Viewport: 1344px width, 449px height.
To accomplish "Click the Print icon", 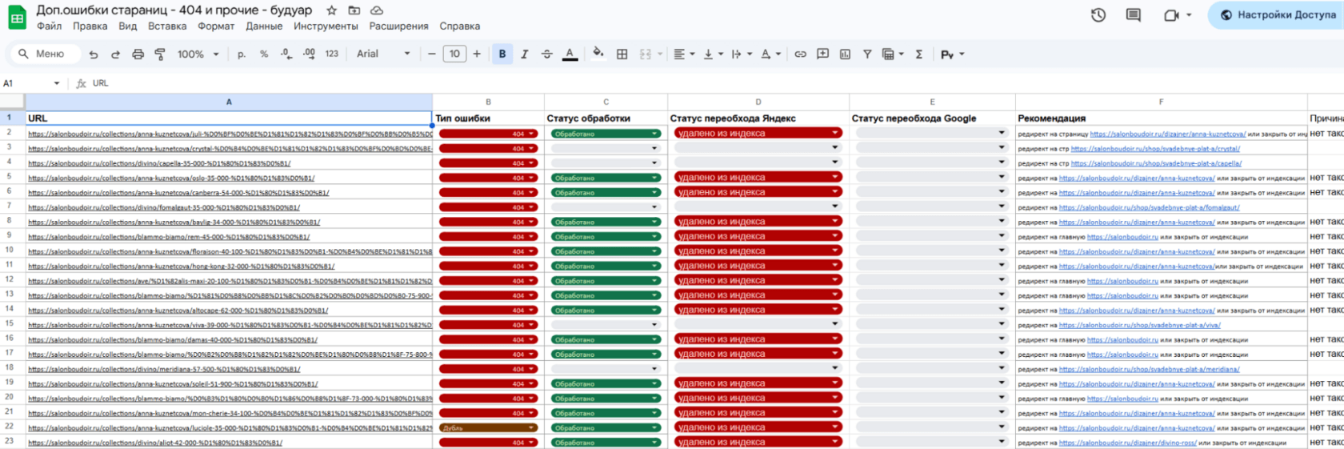I will [x=138, y=54].
